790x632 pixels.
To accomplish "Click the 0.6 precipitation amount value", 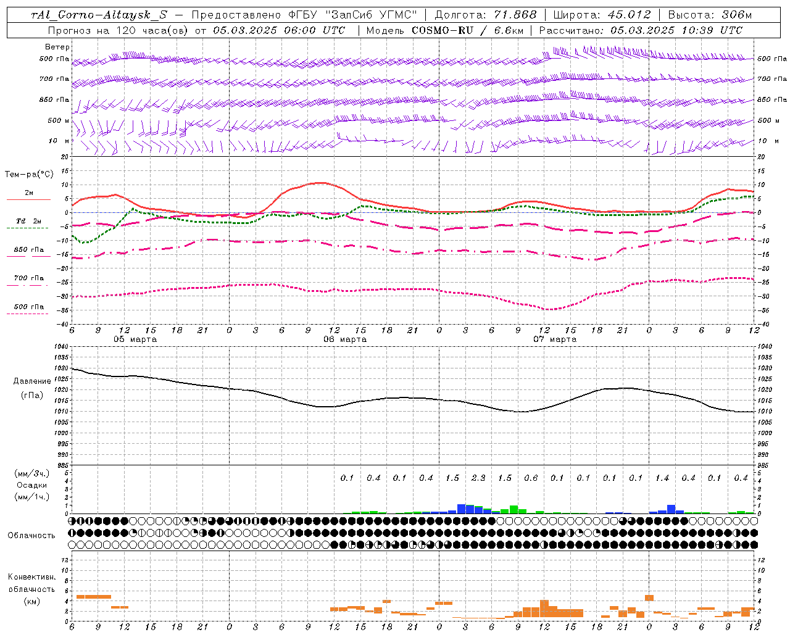I will pos(531,478).
